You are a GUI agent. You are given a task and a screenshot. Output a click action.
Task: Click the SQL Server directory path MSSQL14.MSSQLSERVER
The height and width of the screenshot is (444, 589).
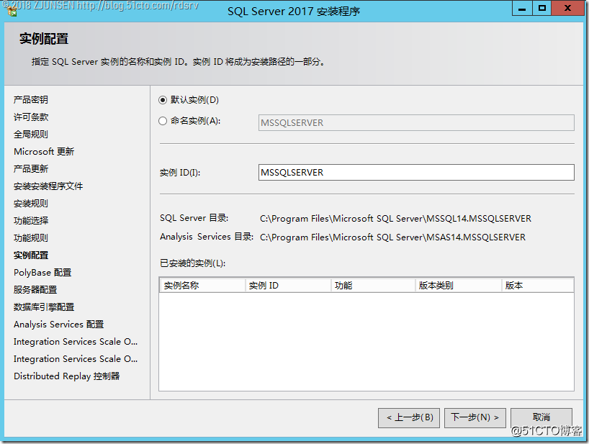[x=395, y=219]
